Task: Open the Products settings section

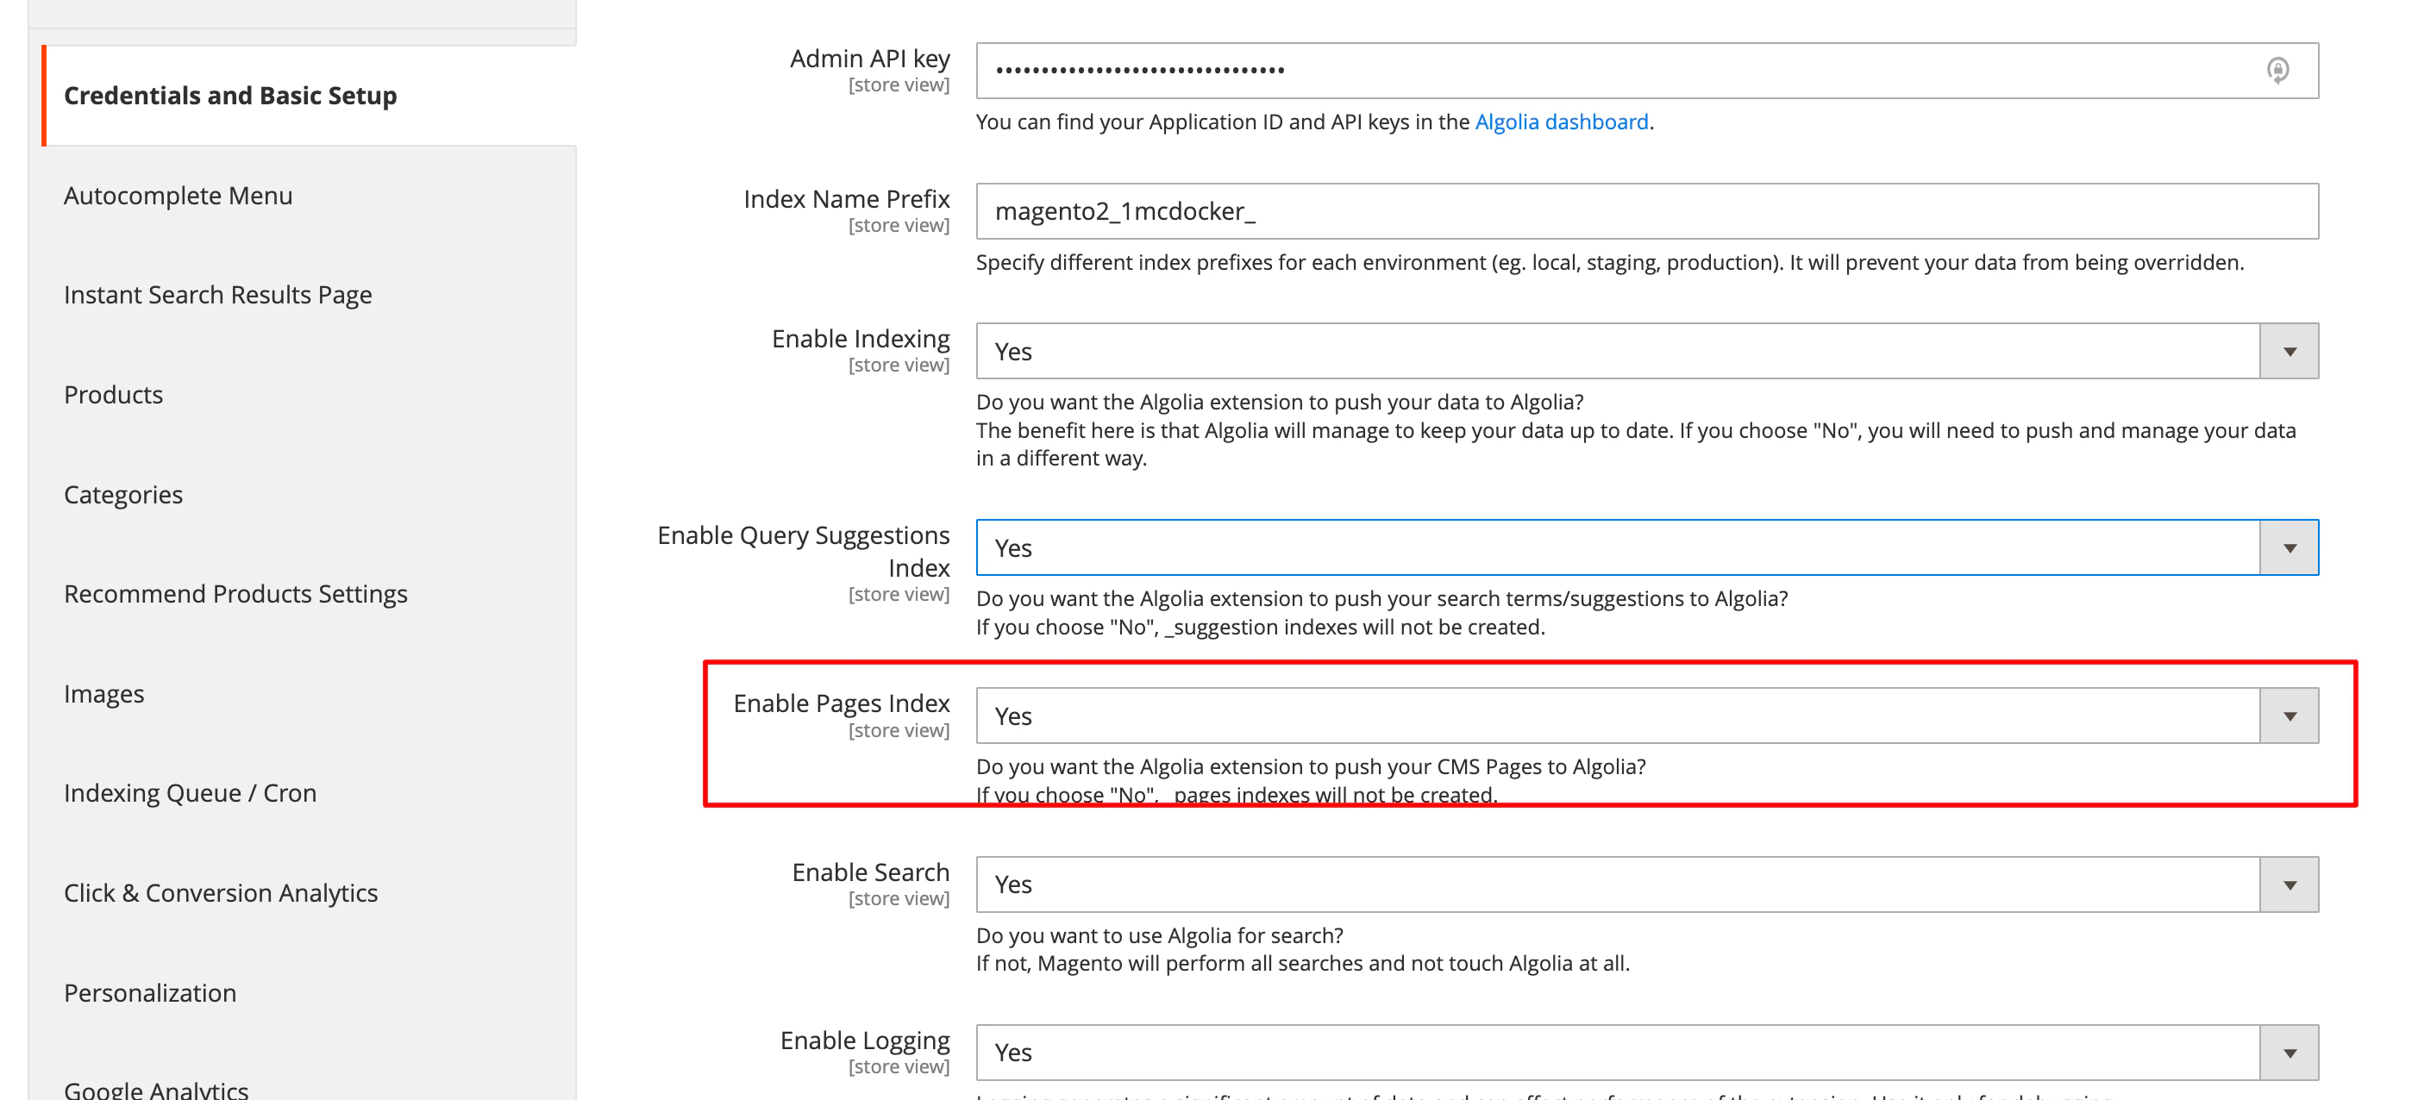Action: point(113,394)
